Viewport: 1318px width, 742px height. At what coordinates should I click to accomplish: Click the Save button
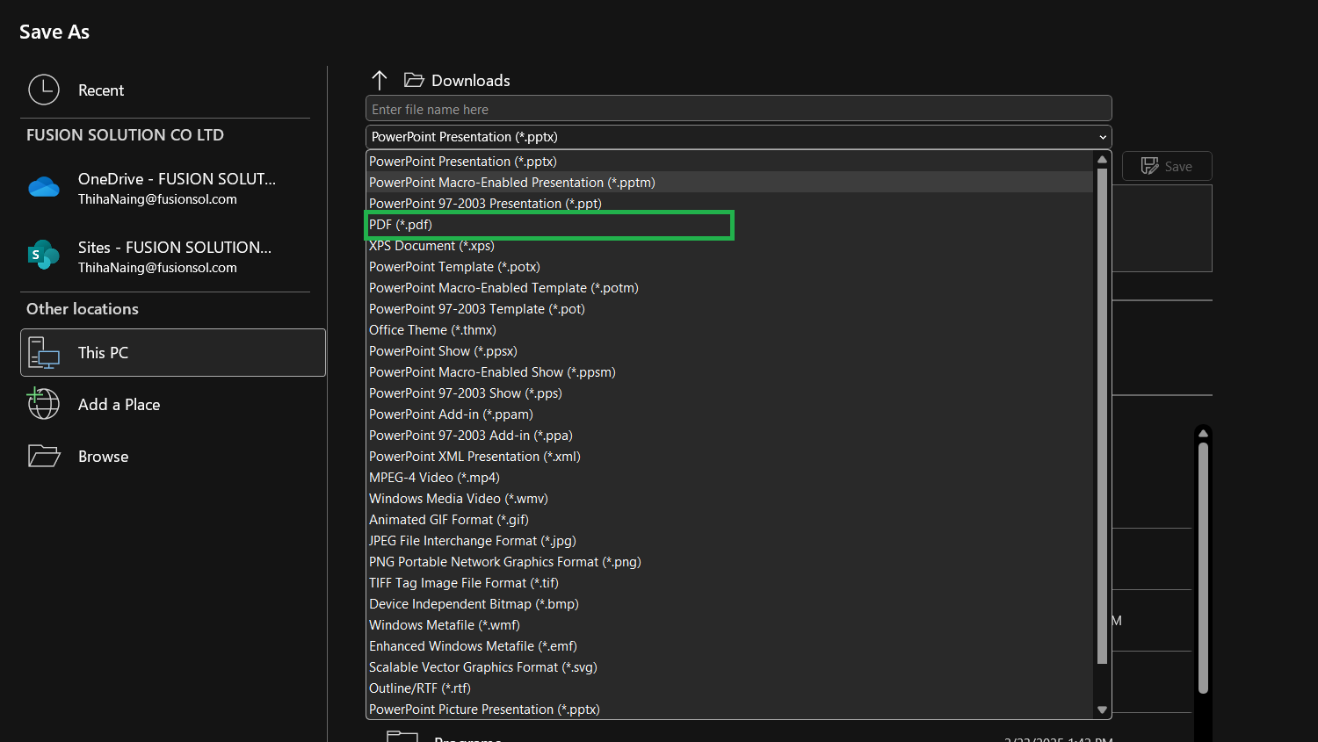coord(1167,166)
